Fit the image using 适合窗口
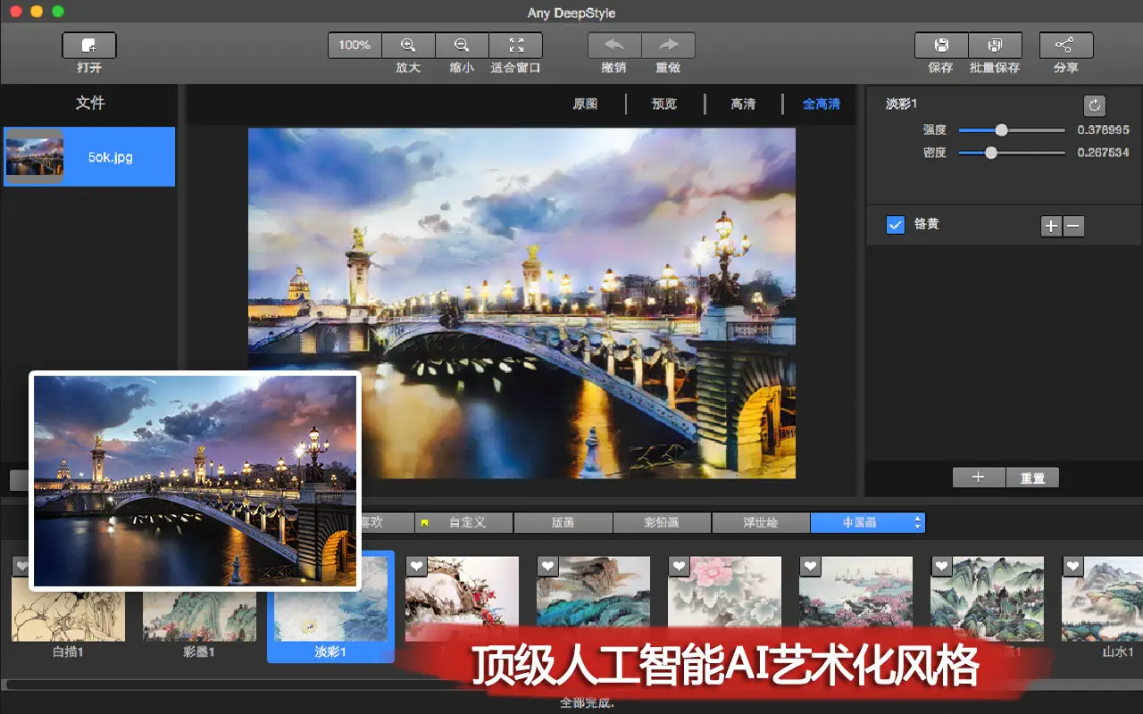 [516, 45]
